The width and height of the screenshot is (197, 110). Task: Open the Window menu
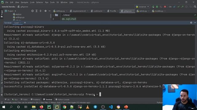[x=64, y=2]
